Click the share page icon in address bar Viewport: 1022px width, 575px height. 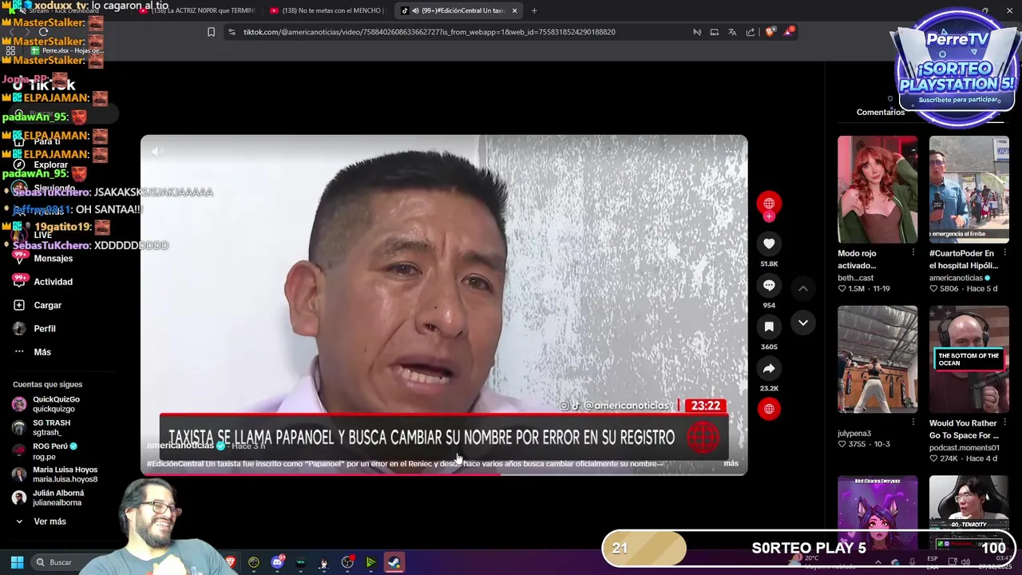pyautogui.click(x=751, y=32)
